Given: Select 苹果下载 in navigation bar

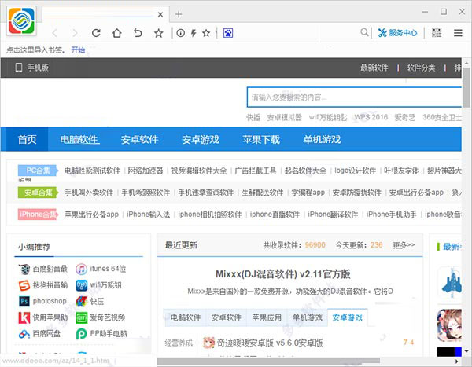Looking at the screenshot, I should (x=261, y=140).
